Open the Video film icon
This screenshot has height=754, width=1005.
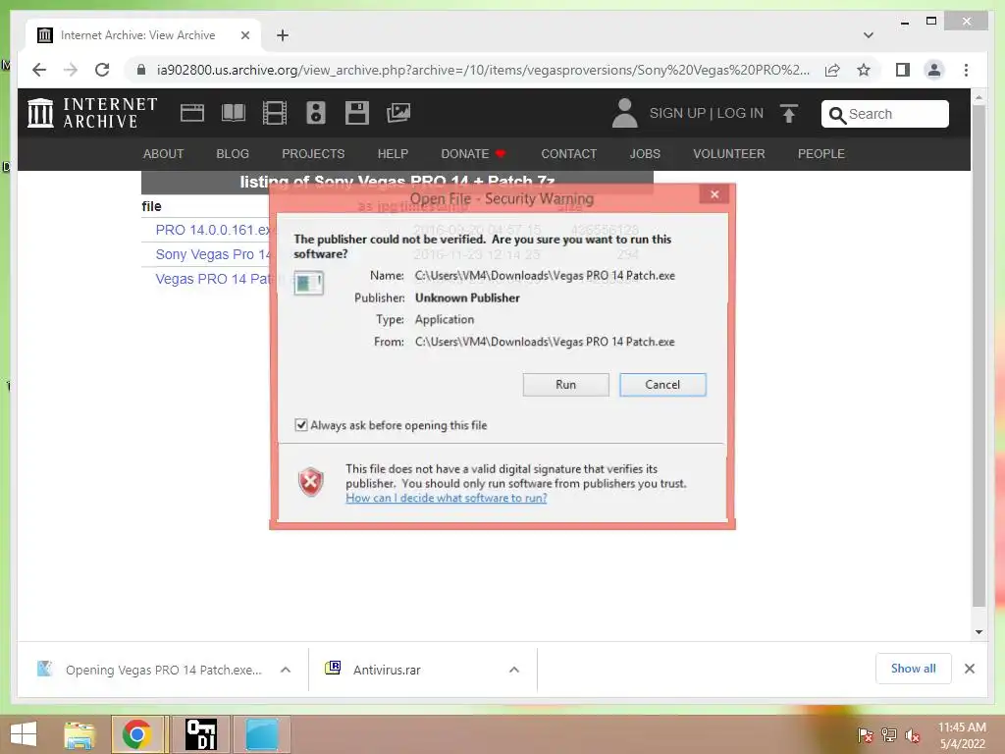275,113
